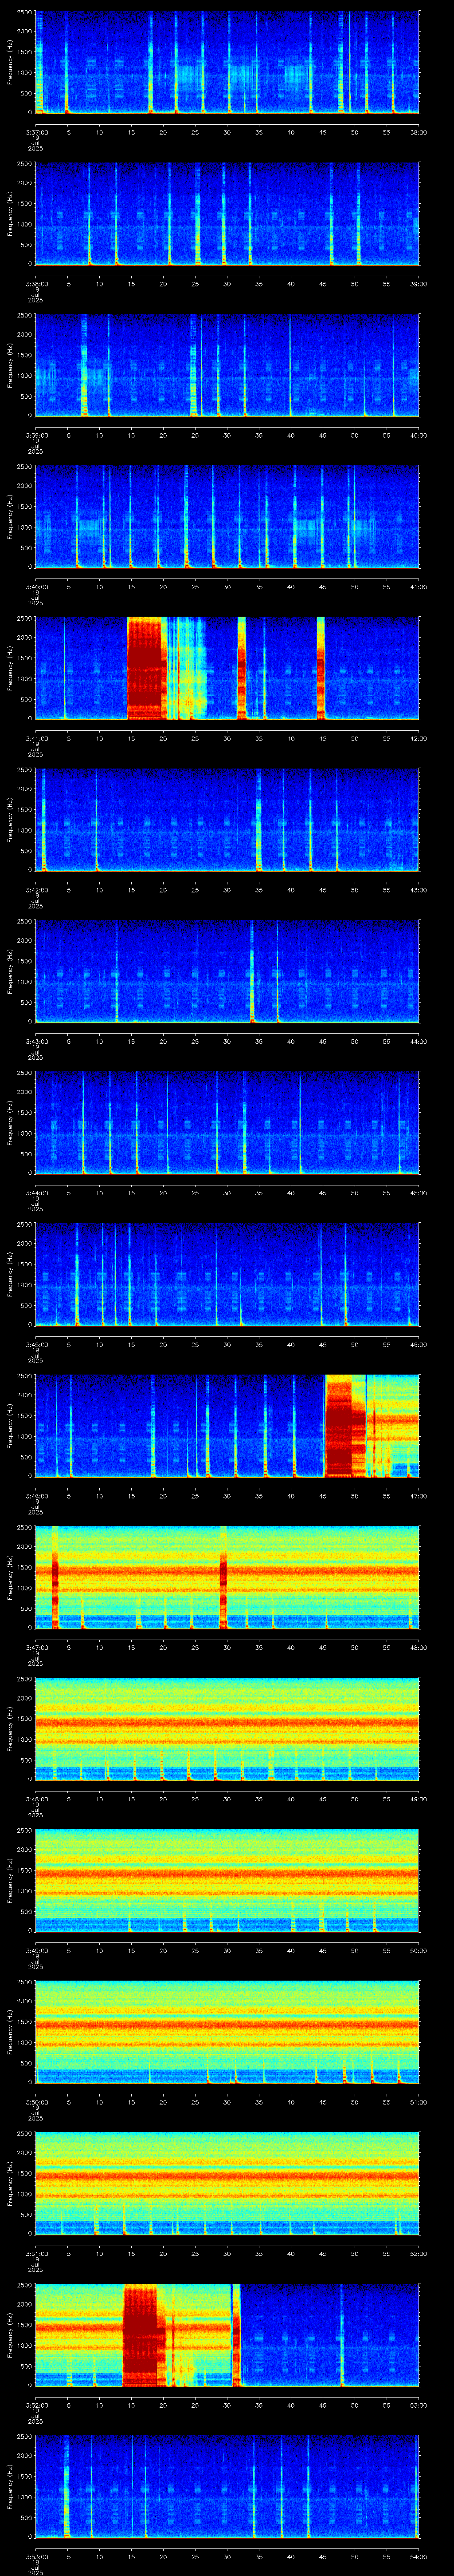Select the spectrogram panel starting at 3:48:00
The width and height of the screenshot is (454, 2576).
point(227,1728)
